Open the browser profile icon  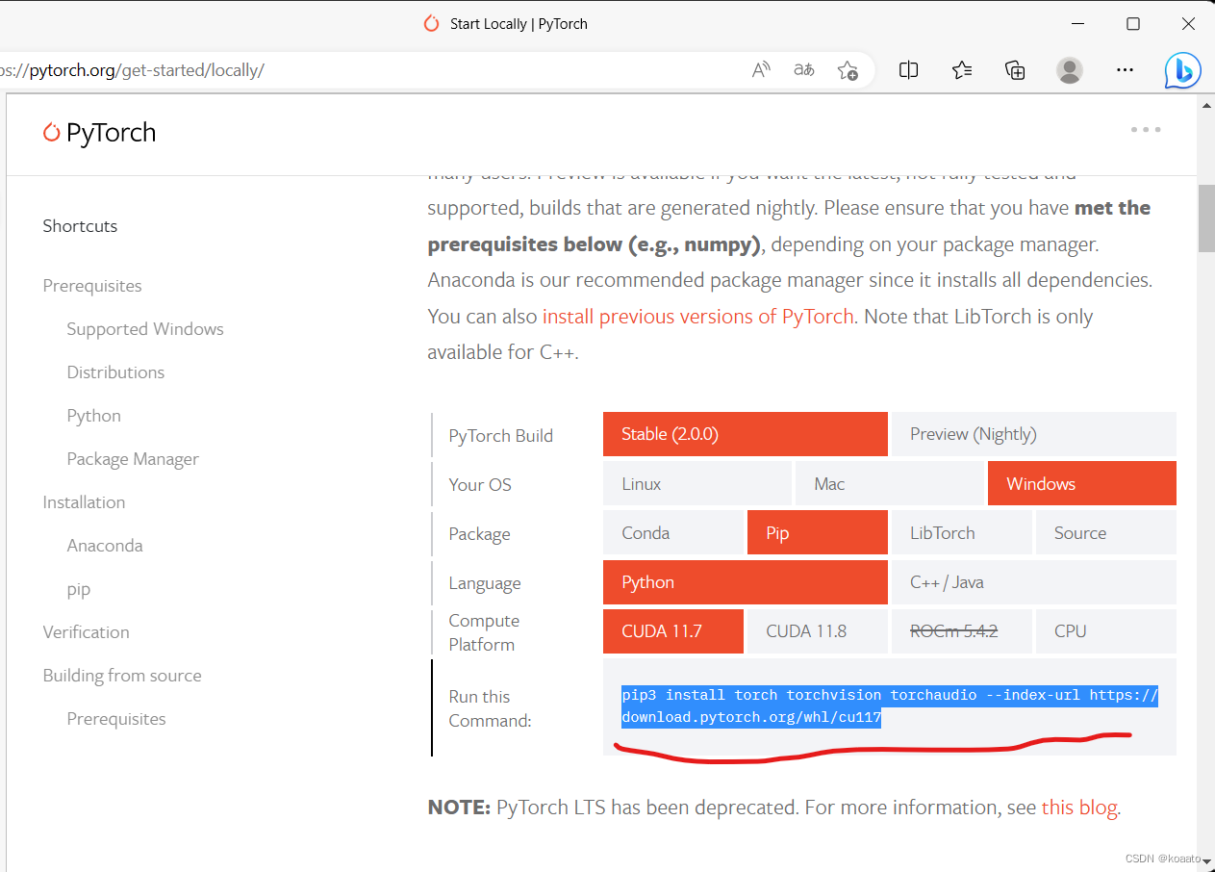(x=1070, y=69)
